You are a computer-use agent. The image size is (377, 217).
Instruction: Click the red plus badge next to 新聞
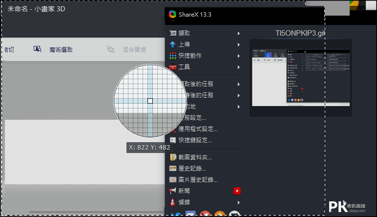pyautogui.click(x=237, y=191)
